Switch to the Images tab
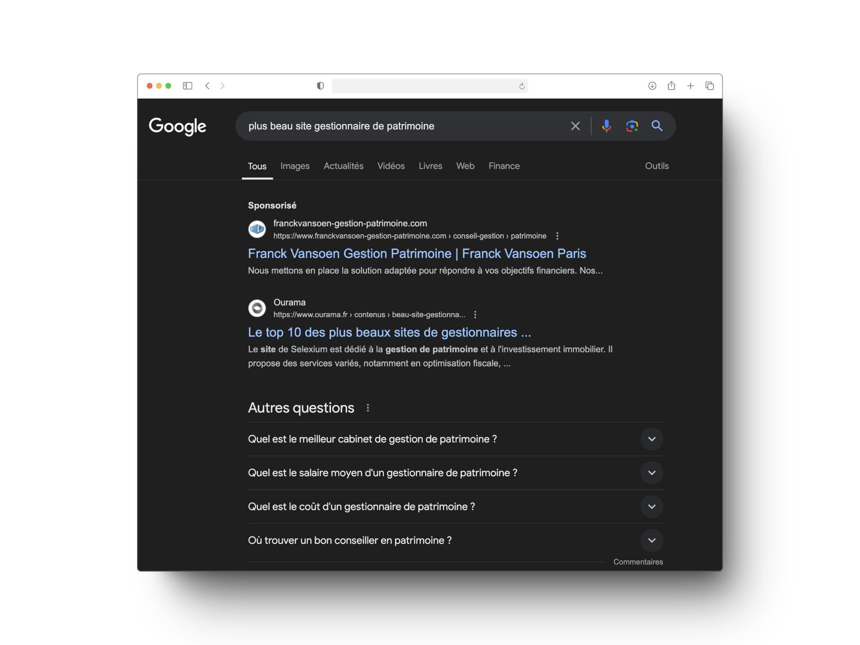Viewport: 860px width, 645px height. [295, 166]
